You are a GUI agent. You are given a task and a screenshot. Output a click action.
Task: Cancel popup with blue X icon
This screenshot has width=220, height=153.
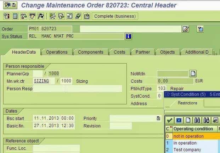[179, 120]
